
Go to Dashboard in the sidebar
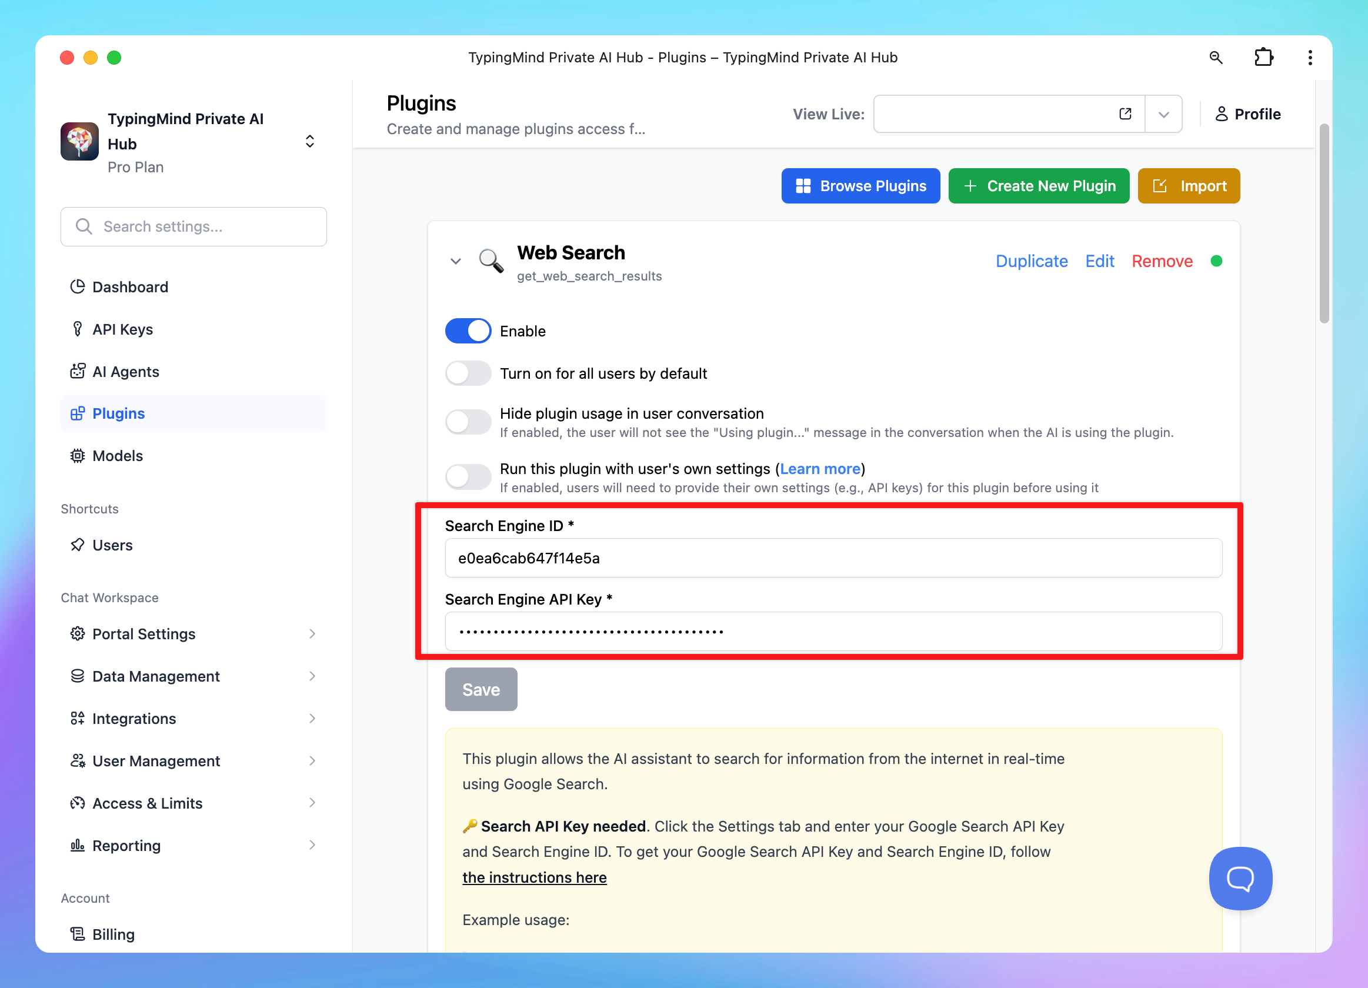click(193, 287)
